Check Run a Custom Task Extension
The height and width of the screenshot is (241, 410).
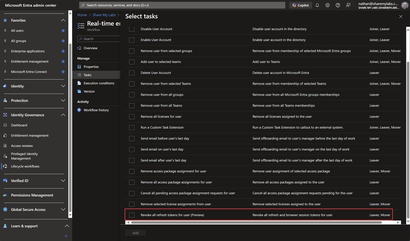tap(132, 128)
